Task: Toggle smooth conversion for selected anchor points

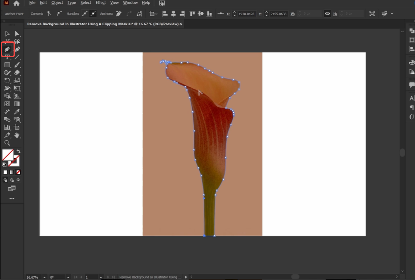Action: click(59, 14)
